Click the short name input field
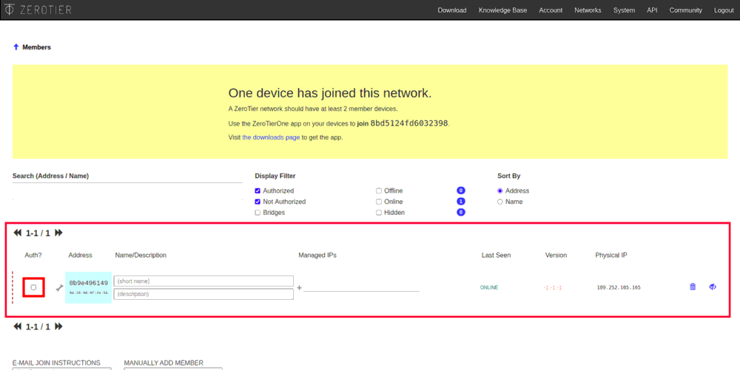 [203, 281]
